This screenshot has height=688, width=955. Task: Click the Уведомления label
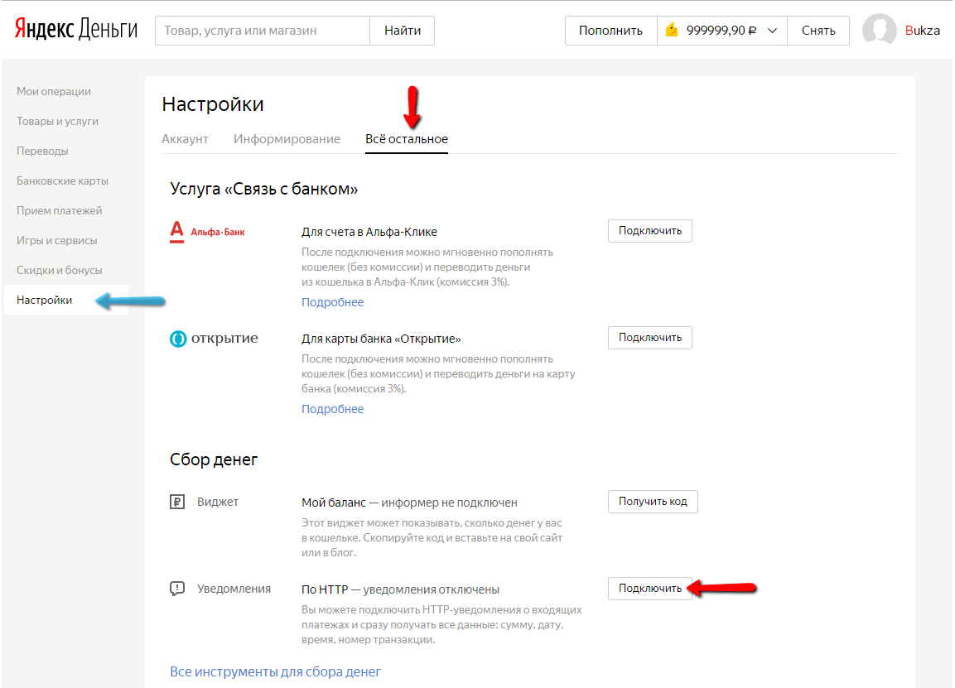(234, 589)
